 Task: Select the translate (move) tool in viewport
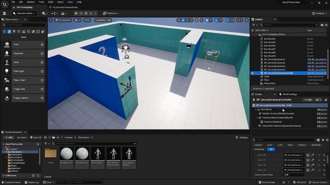pos(184,21)
